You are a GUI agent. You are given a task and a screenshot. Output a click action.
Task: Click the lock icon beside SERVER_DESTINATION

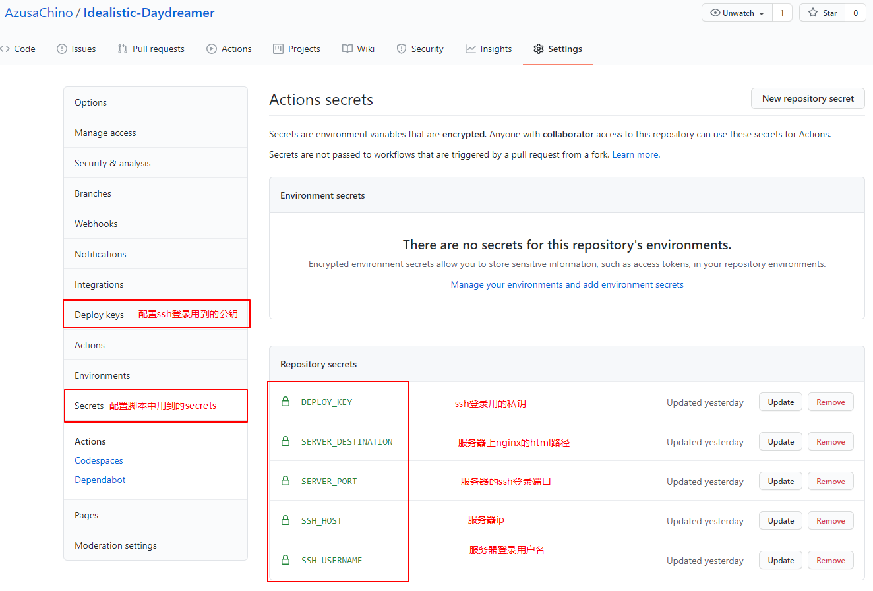pos(286,441)
